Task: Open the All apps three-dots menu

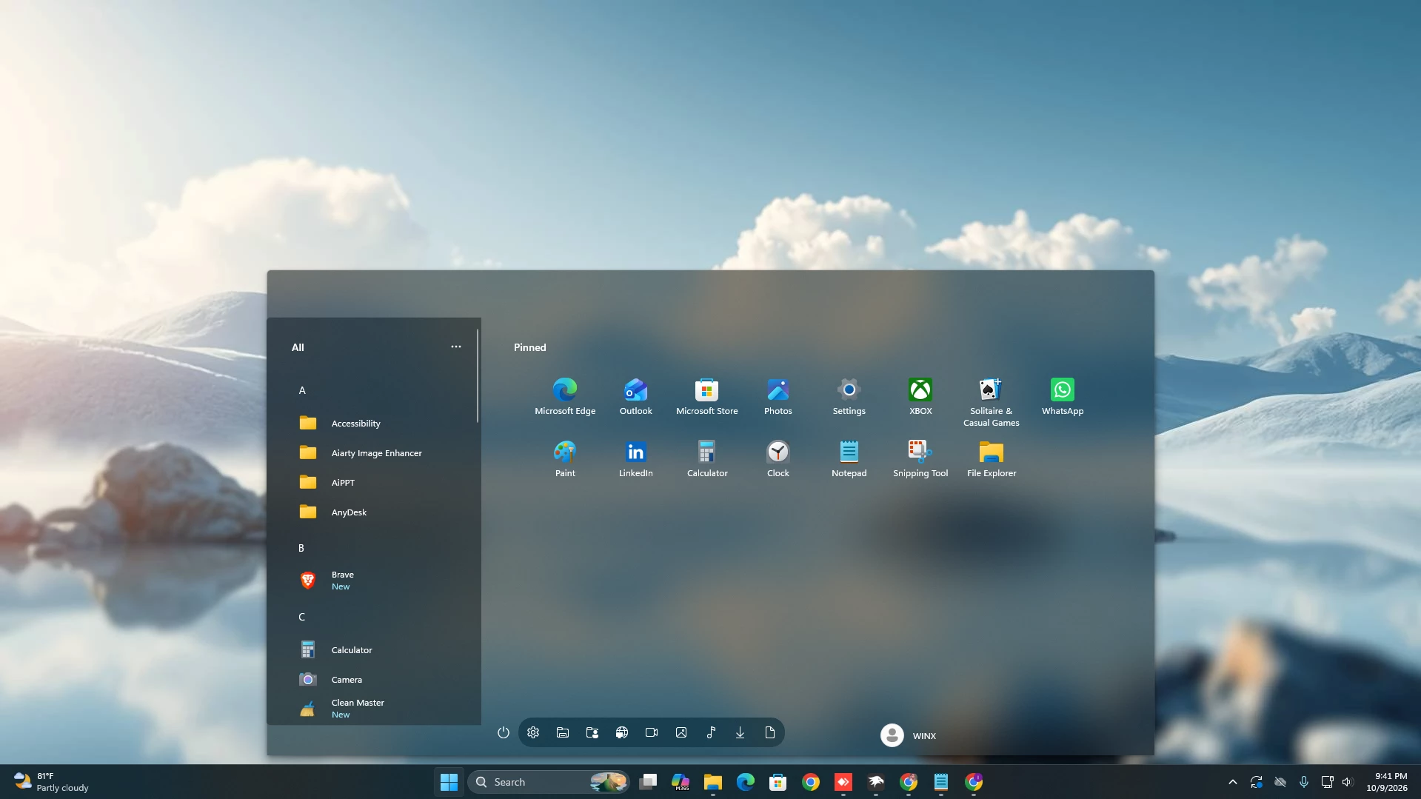Action: point(456,347)
